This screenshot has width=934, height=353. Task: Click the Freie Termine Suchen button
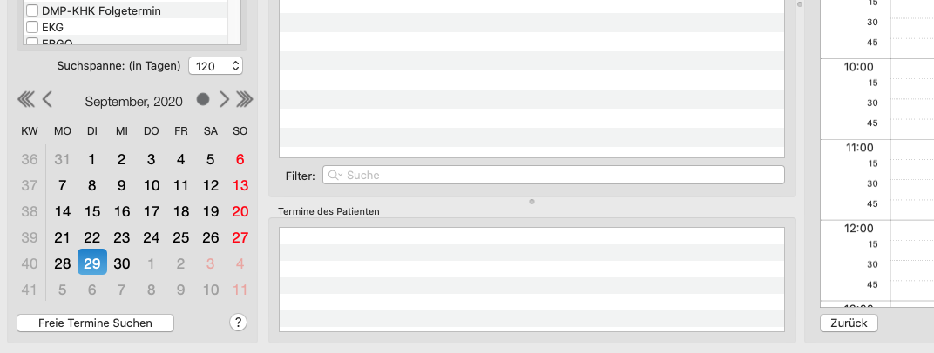point(95,323)
